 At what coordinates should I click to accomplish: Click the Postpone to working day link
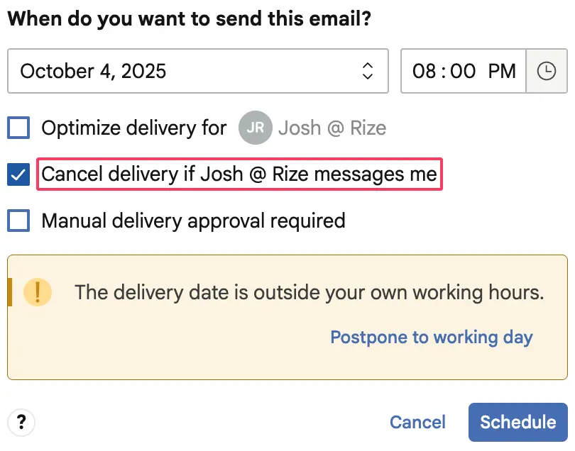(x=432, y=337)
